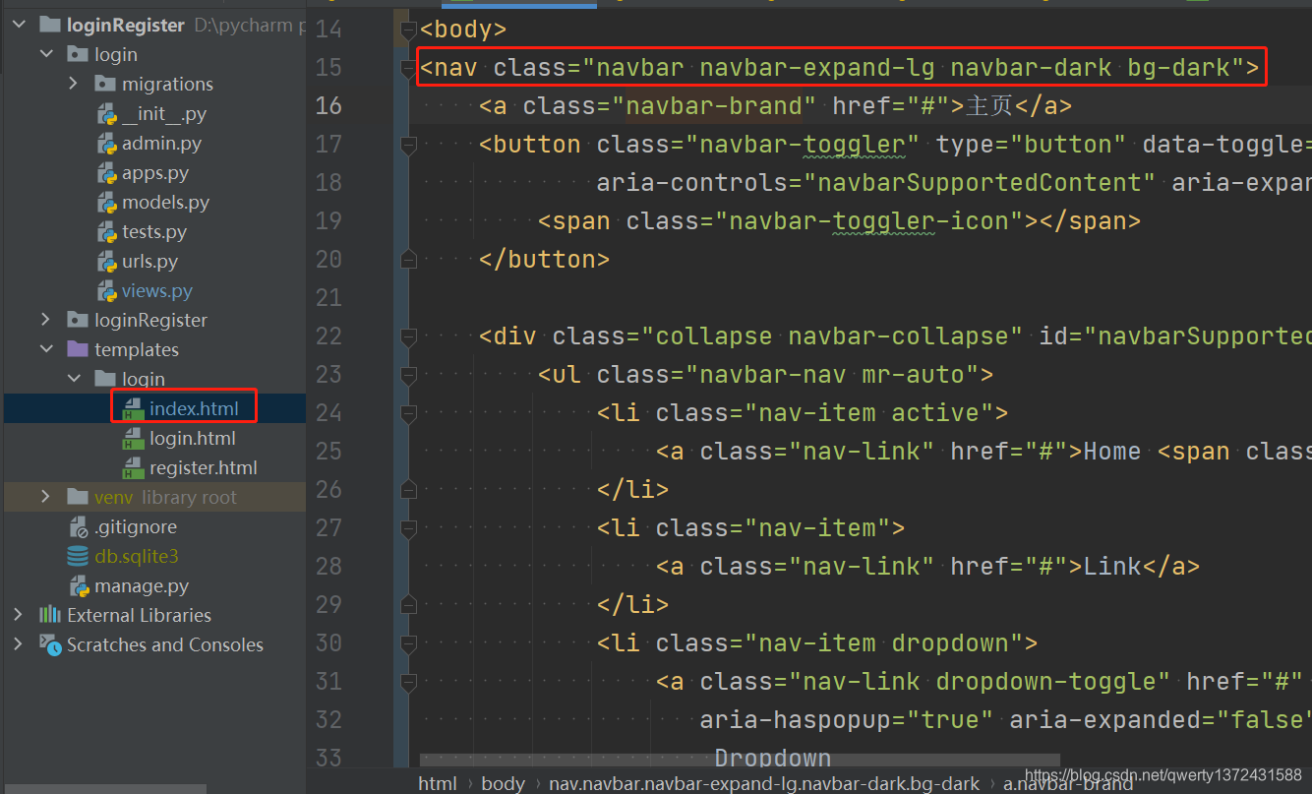
Task: Click the tests.py file icon
Action: pos(106,231)
